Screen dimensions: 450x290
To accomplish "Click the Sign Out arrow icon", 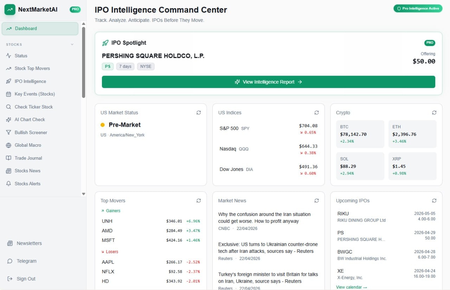I will coord(10,279).
